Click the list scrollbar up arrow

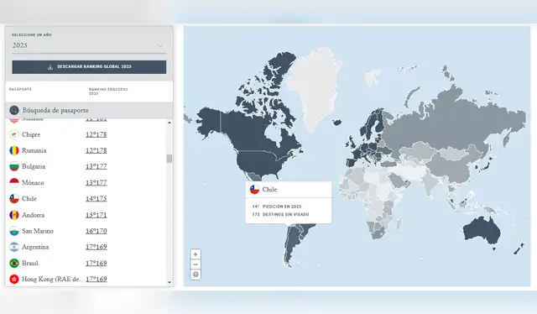coord(169,123)
